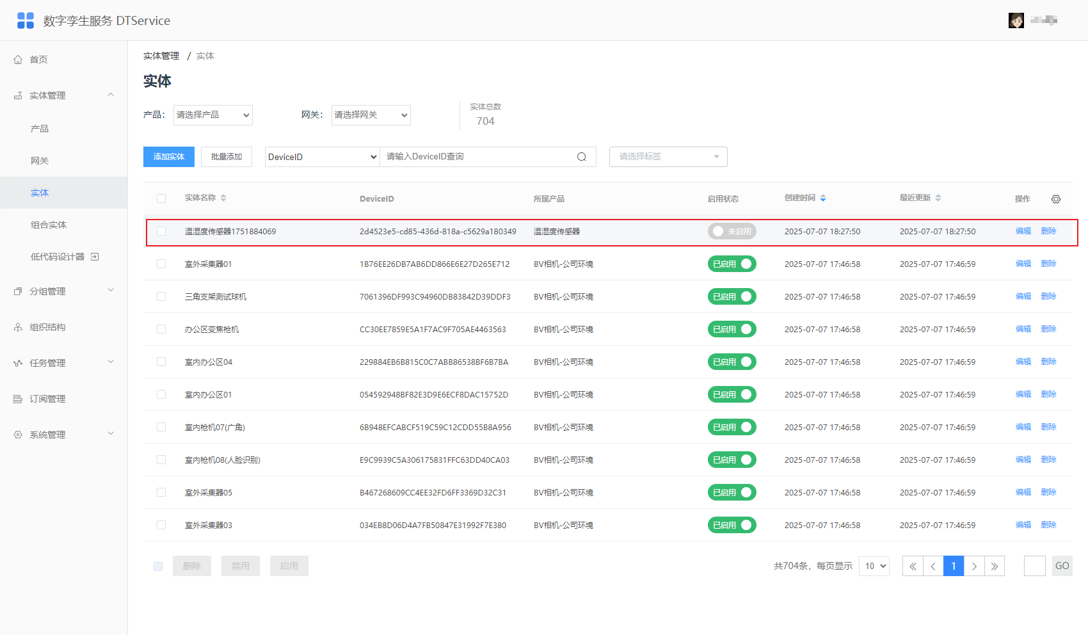1088x635 pixels.
Task: Check the 三角支架测试球机 row checkbox
Action: [161, 296]
